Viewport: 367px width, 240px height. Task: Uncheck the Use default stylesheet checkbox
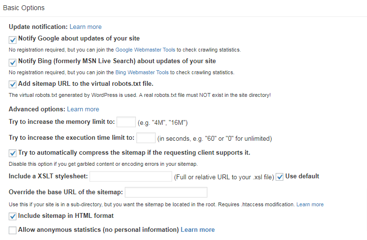[279, 177]
